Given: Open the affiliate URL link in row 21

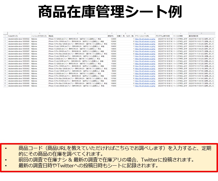Looking at the screenshot, I should coord(145,86).
